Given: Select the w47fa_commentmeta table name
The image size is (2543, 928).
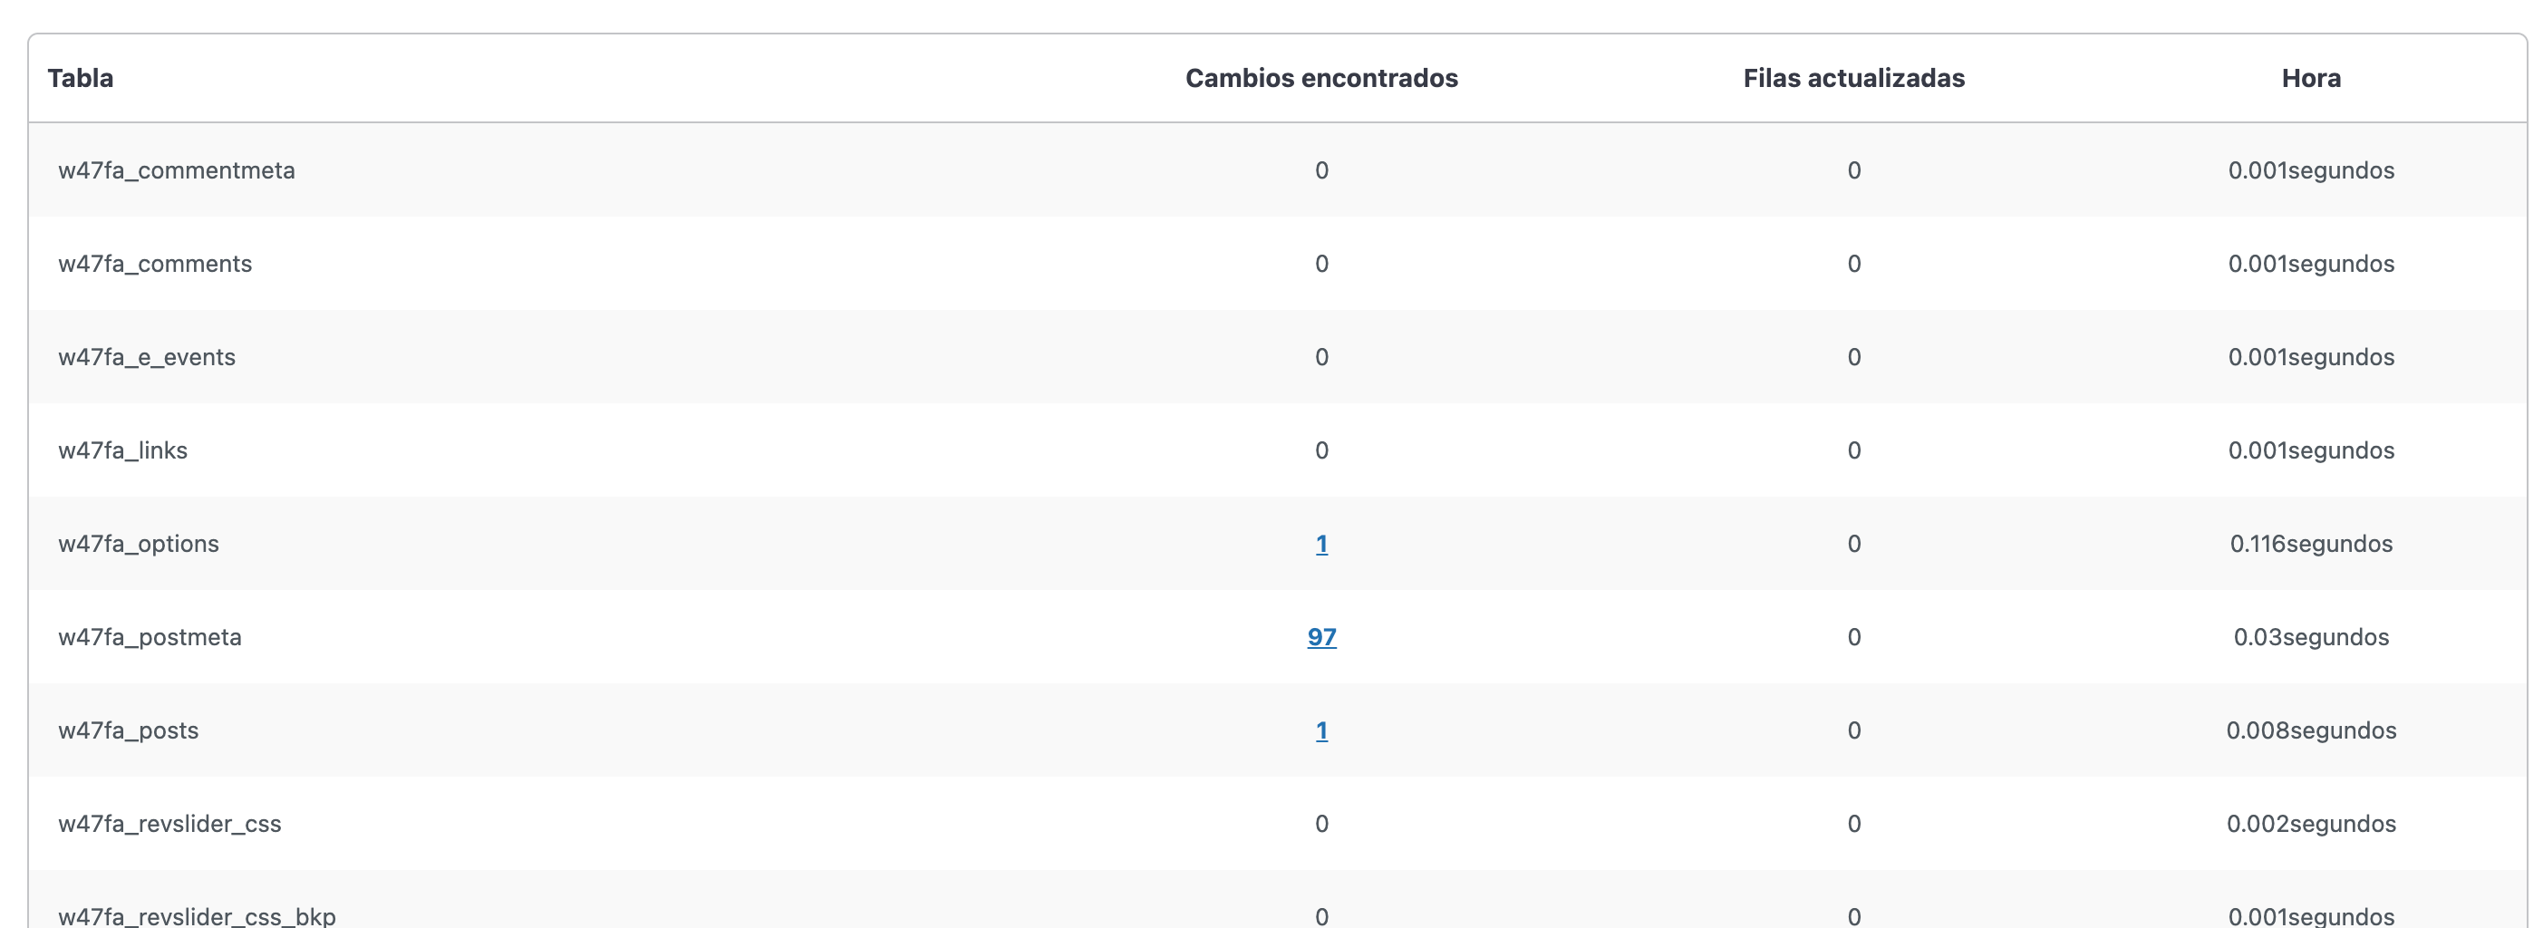Looking at the screenshot, I should click(x=177, y=169).
